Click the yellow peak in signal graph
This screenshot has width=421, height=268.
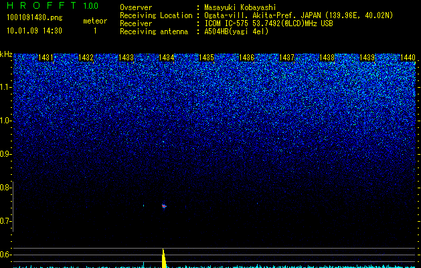pos(164,258)
